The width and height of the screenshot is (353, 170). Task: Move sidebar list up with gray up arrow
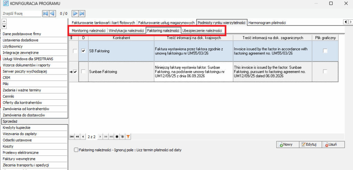point(4,21)
